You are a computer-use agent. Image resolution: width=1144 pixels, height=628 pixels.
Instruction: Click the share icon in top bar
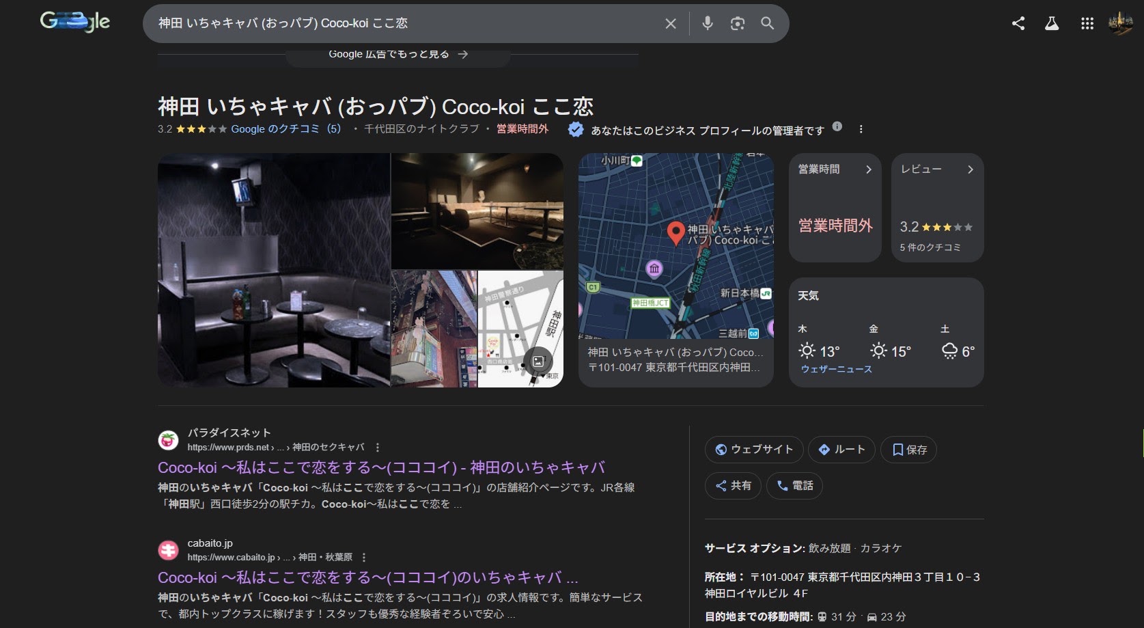pos(1018,23)
